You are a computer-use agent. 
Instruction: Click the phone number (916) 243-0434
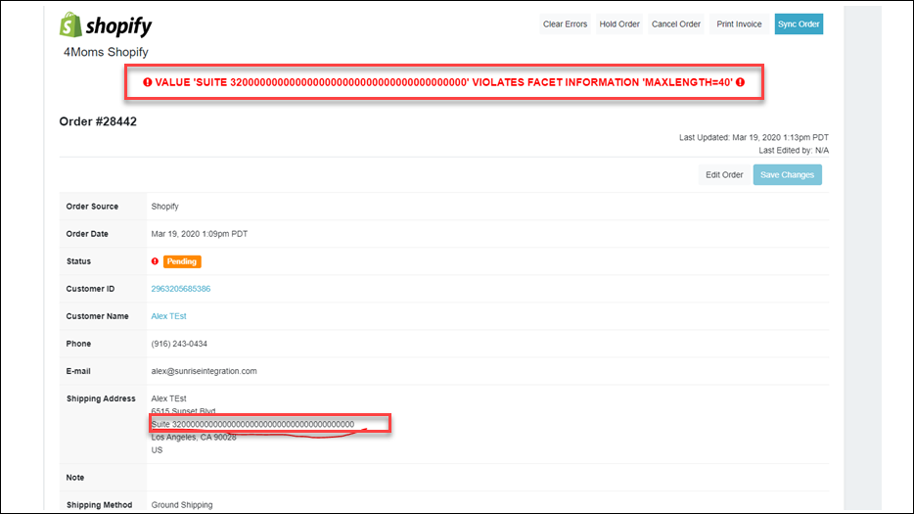click(x=179, y=344)
